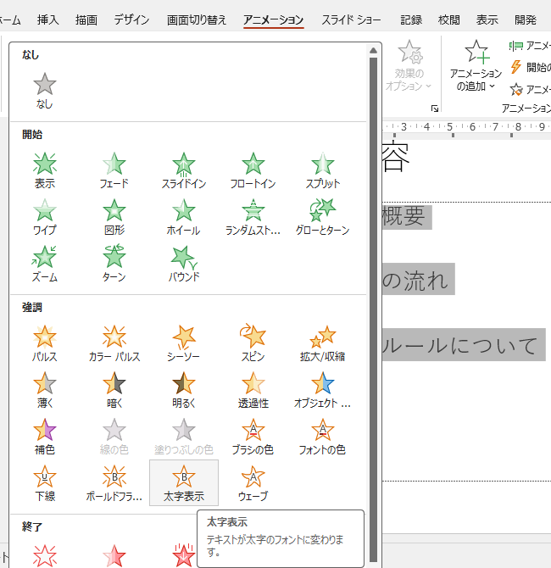Open the animation pane button at top right
The height and width of the screenshot is (568, 551).
pyautogui.click(x=530, y=46)
